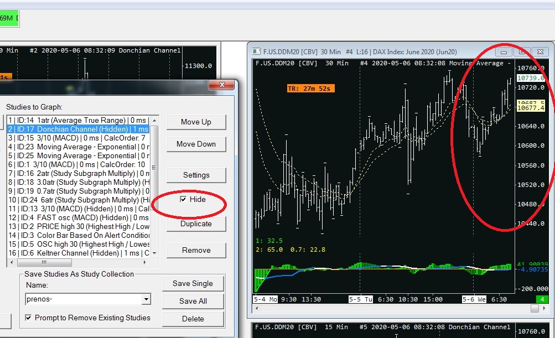Select ID:2 PRICE high 30 study row
The image size is (555, 338).
(79, 226)
